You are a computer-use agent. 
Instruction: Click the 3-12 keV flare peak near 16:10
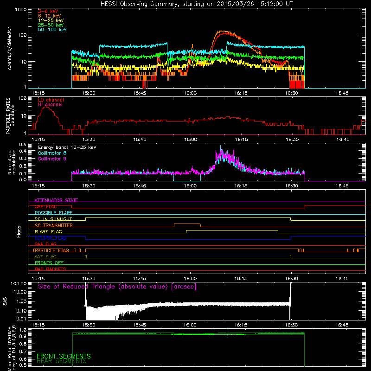(223, 32)
